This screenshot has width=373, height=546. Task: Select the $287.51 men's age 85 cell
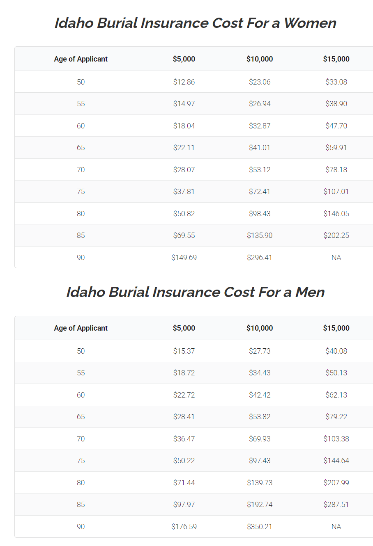pos(336,505)
